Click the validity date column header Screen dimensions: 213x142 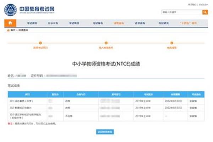(x=175, y=94)
